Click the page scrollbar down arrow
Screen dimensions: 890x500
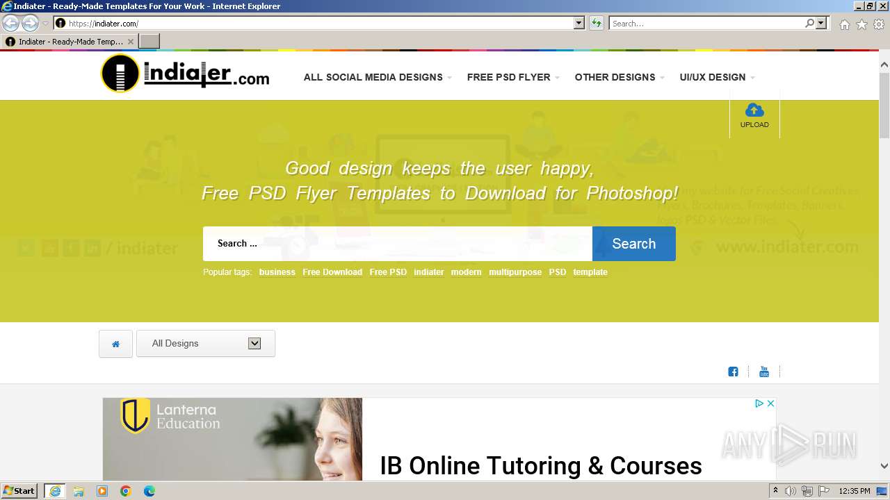tap(884, 466)
